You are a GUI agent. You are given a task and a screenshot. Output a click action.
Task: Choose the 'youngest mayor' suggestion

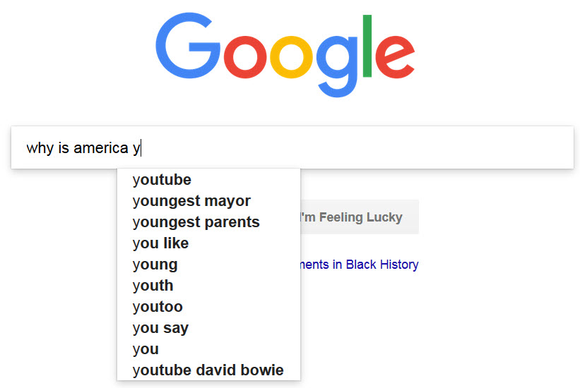208,200
